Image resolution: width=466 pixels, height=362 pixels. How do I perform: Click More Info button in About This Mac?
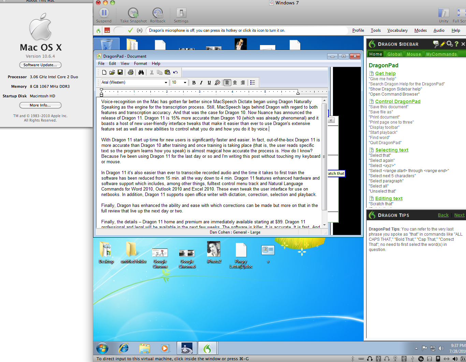40,105
